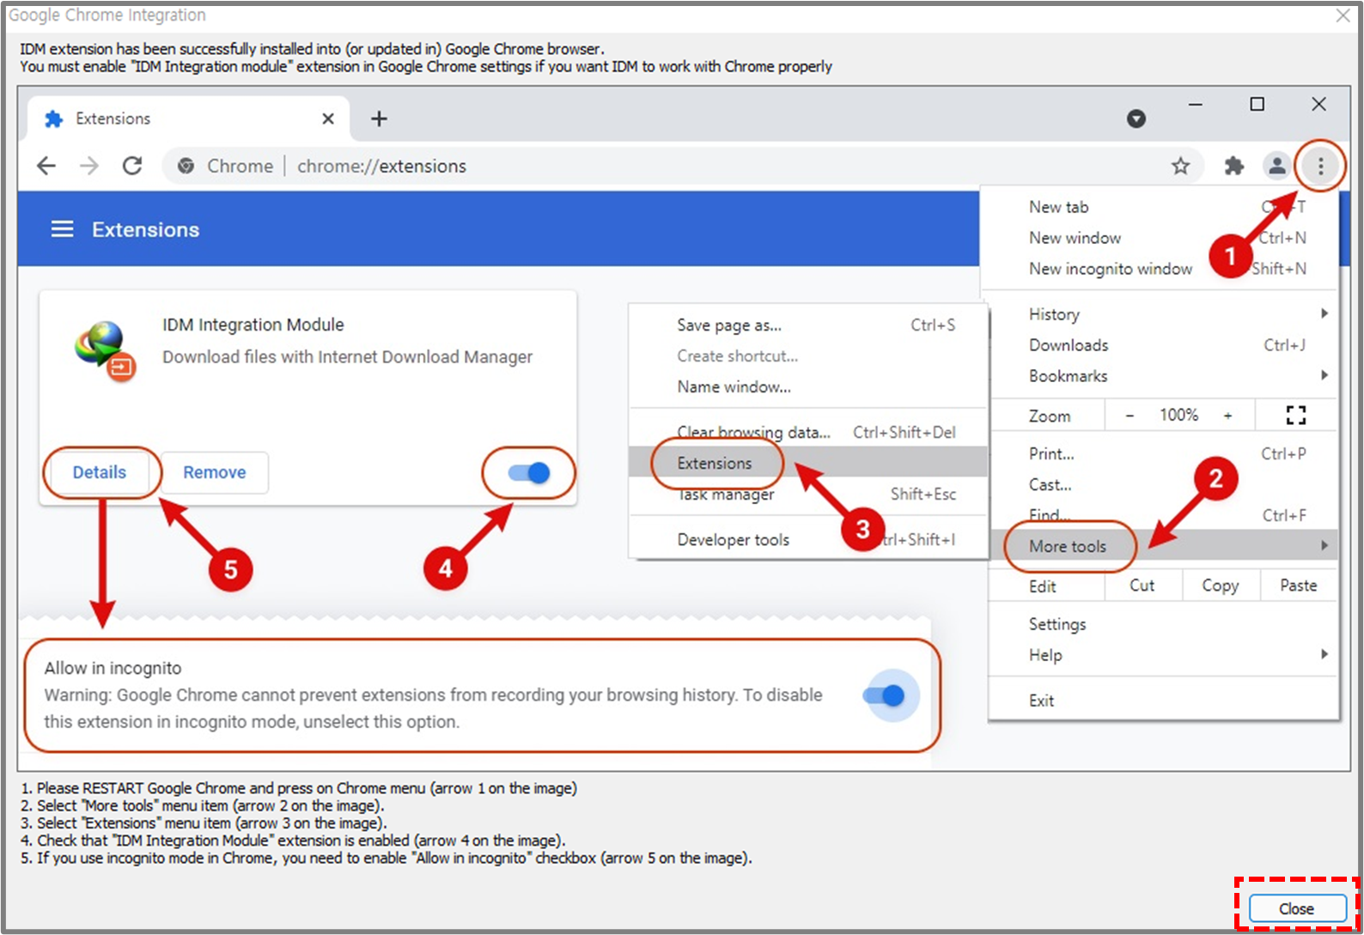Click the browser forward arrow
Screen dimensions: 1364x935
(x=89, y=166)
